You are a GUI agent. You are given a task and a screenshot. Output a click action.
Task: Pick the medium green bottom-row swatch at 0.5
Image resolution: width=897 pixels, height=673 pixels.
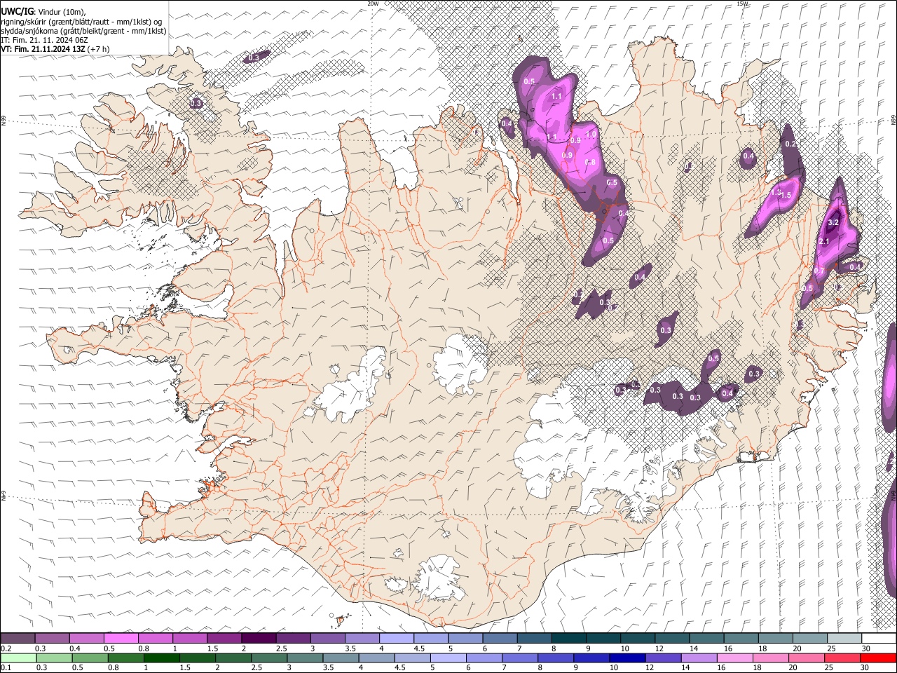click(90, 658)
